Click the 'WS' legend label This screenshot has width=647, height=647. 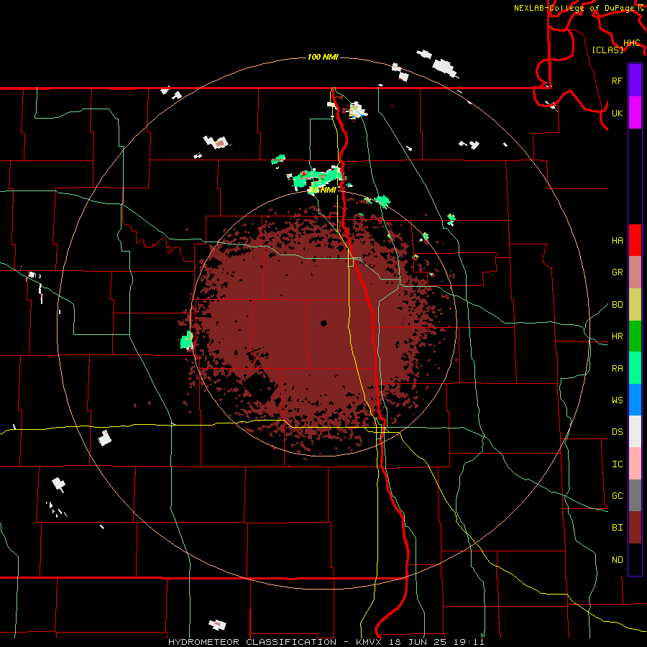pos(618,400)
